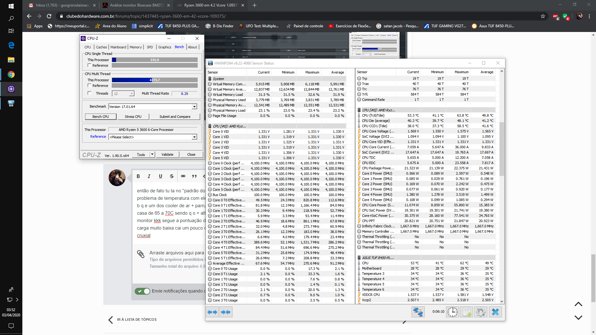Click CPU Single Thread score bar 515.9
The height and width of the screenshot is (335, 596).
coord(155,60)
